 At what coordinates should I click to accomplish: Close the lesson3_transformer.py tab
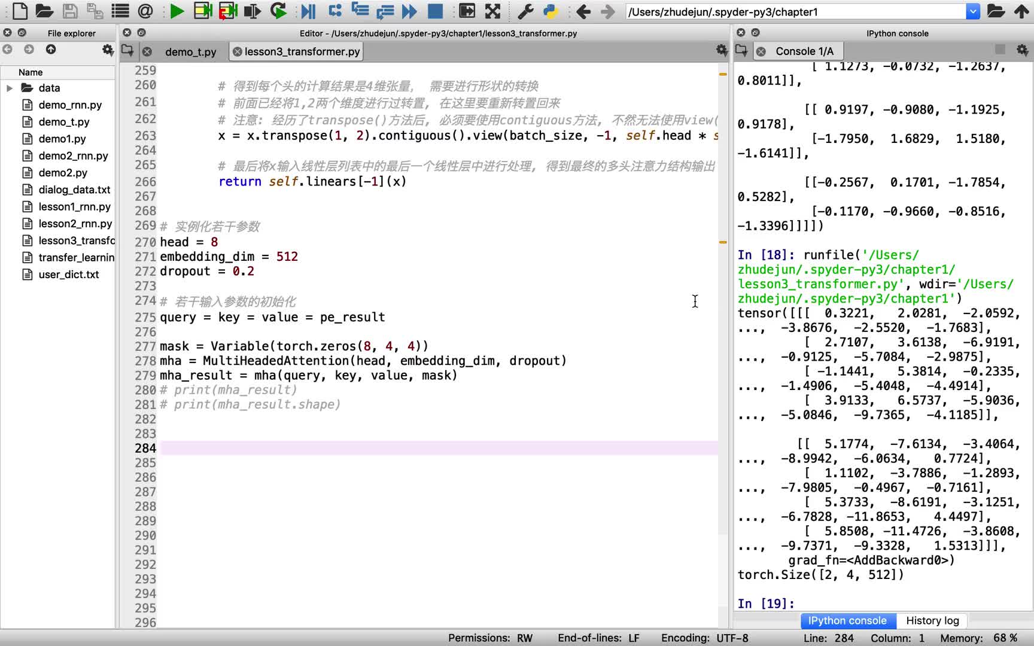(237, 51)
